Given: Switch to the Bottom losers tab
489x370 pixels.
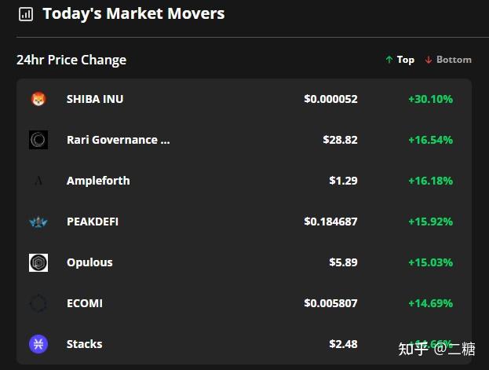Looking at the screenshot, I should pos(448,60).
